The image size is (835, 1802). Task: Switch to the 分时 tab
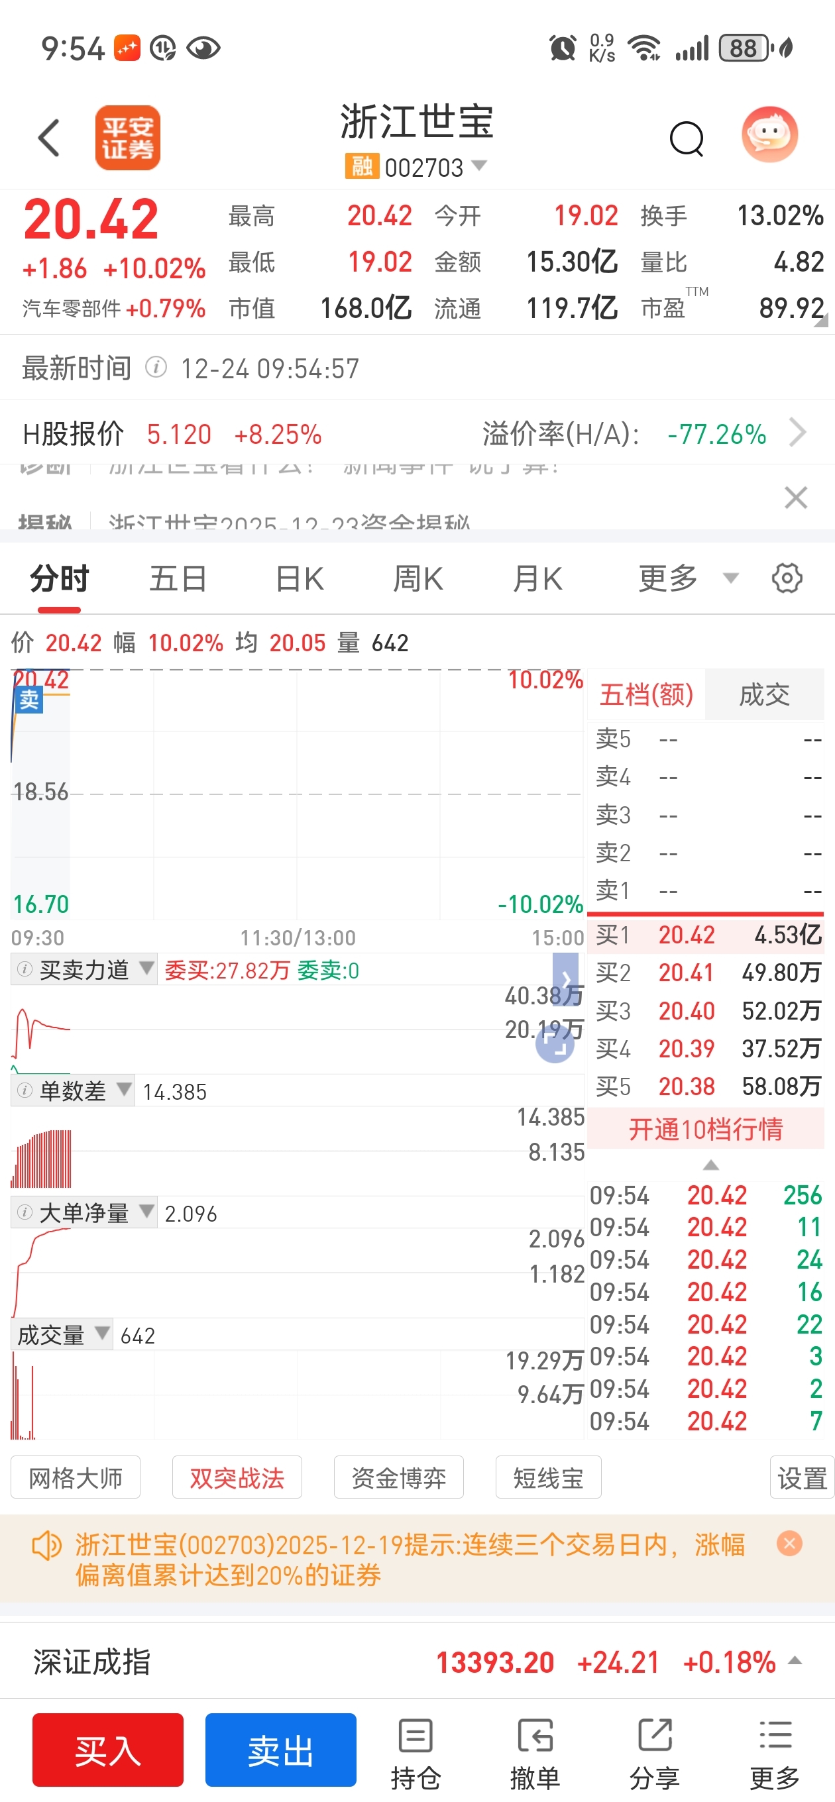[x=60, y=579]
